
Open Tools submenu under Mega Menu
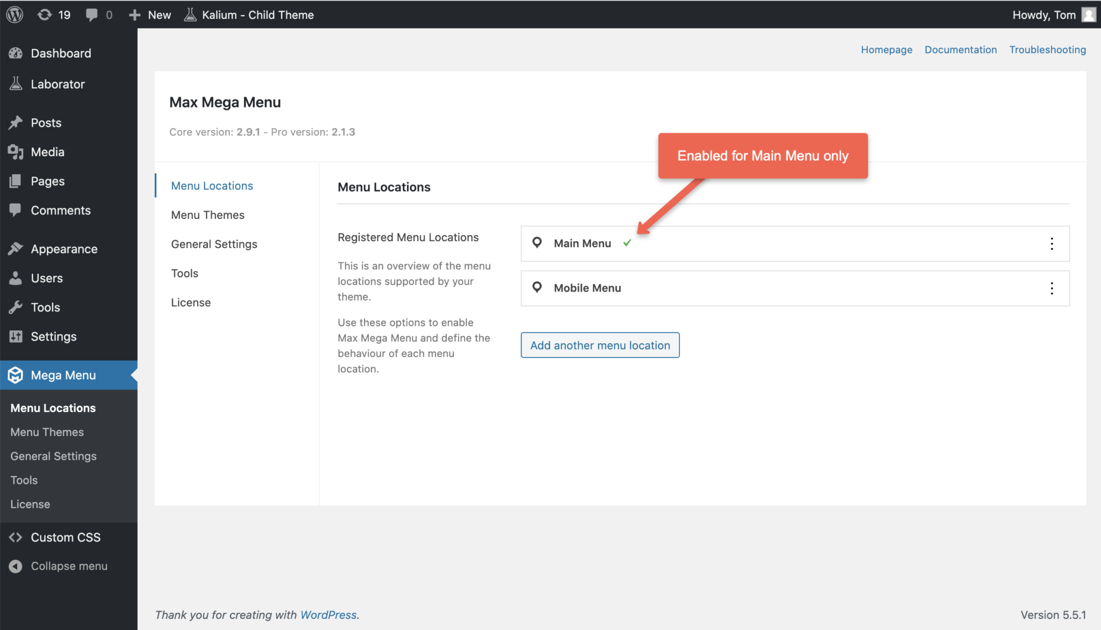(x=24, y=480)
